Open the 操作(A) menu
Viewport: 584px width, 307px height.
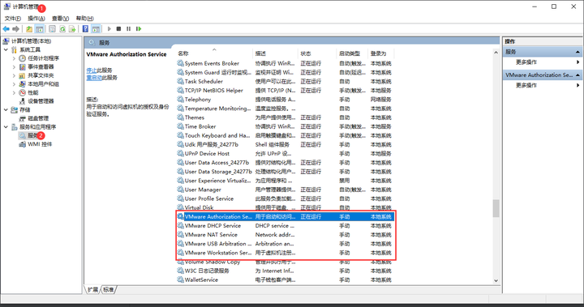click(36, 19)
